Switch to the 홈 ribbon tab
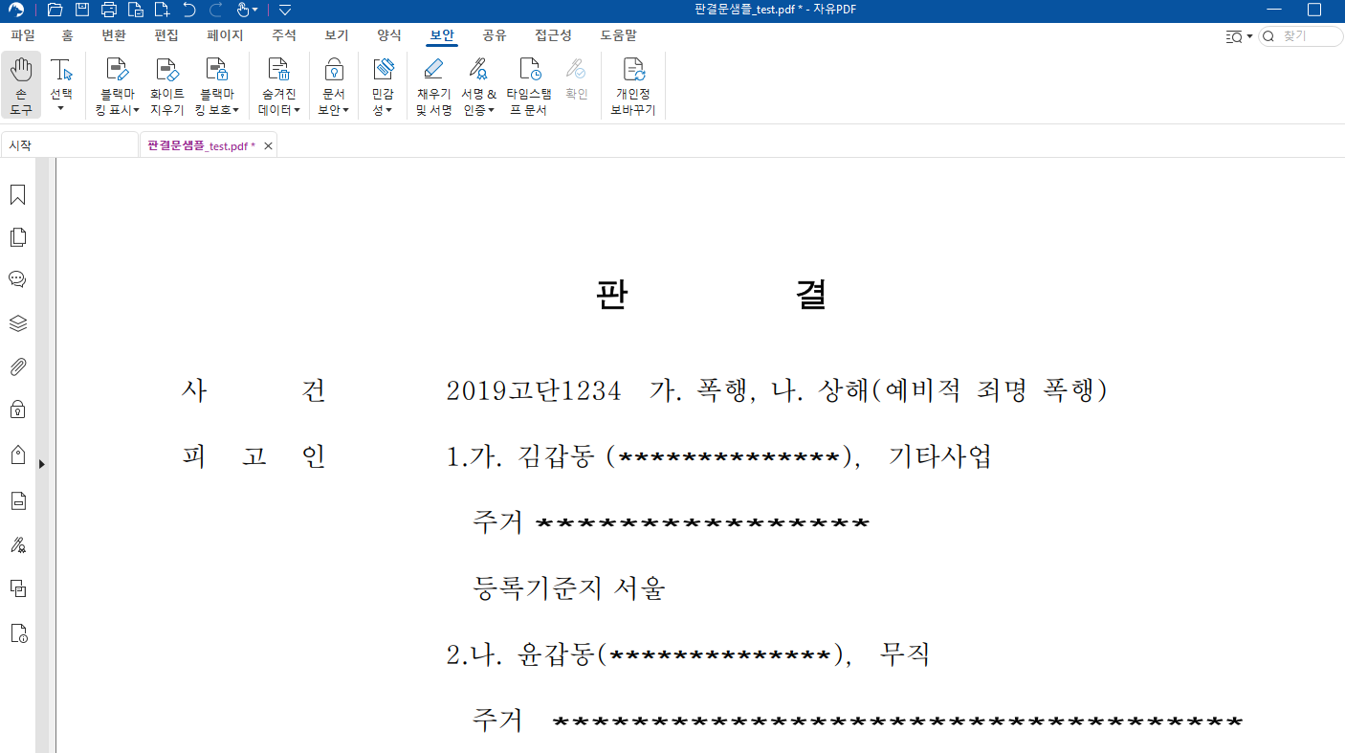 point(67,35)
